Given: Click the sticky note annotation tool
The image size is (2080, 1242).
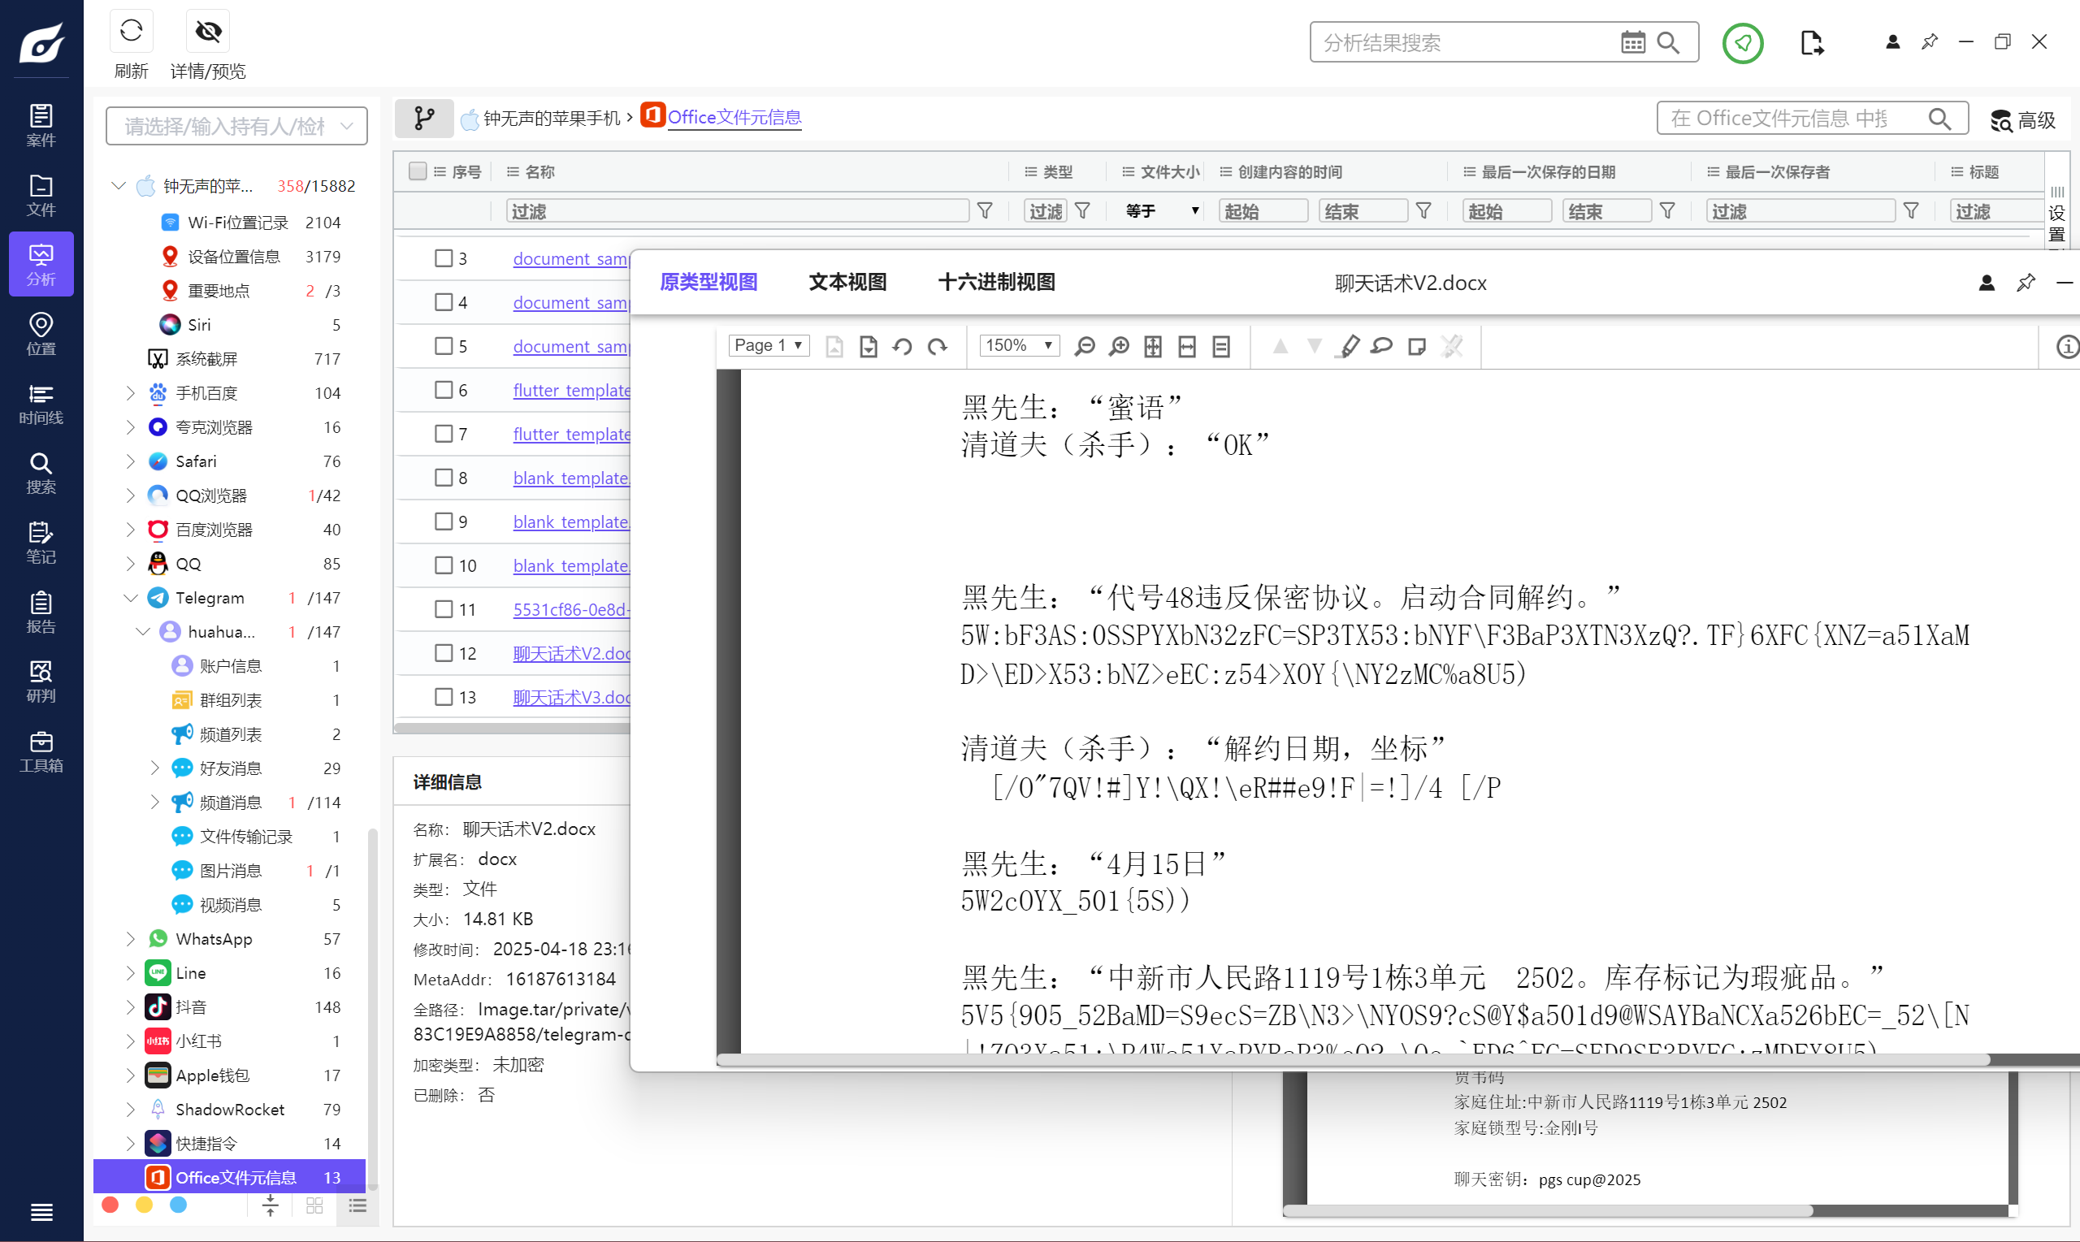Looking at the screenshot, I should [1416, 346].
